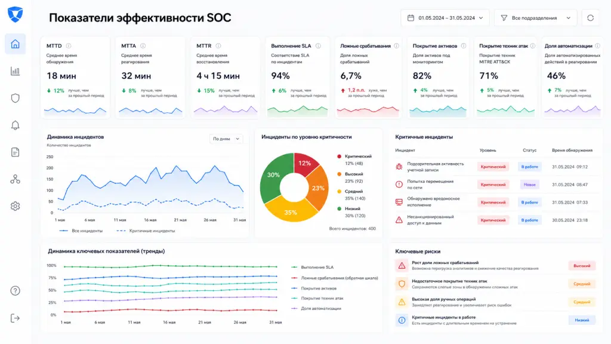This screenshot has width=611, height=344.
Task: Click triangle icon of Несанкционированный доступ incident
Action: [x=399, y=220]
